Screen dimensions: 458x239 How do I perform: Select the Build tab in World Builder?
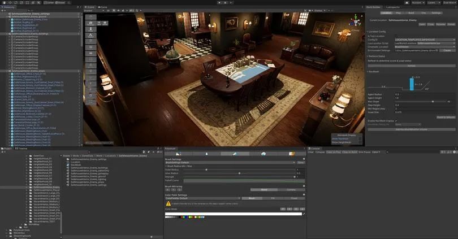(x=411, y=13)
